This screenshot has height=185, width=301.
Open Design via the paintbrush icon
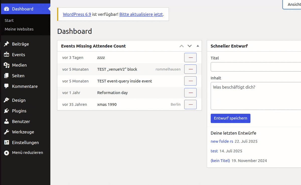click(x=7, y=100)
